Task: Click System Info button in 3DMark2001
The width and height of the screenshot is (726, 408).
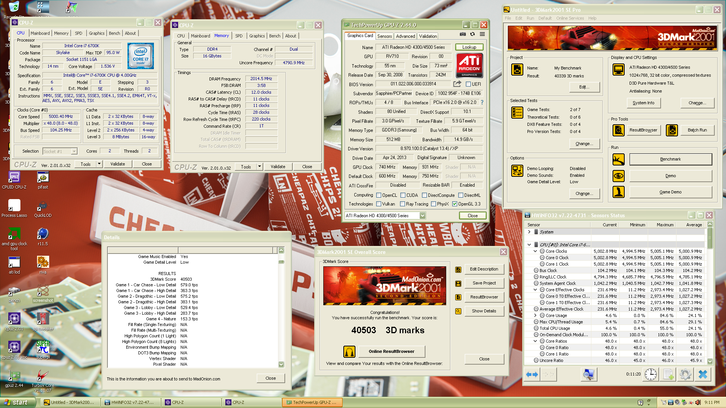Action: point(643,103)
